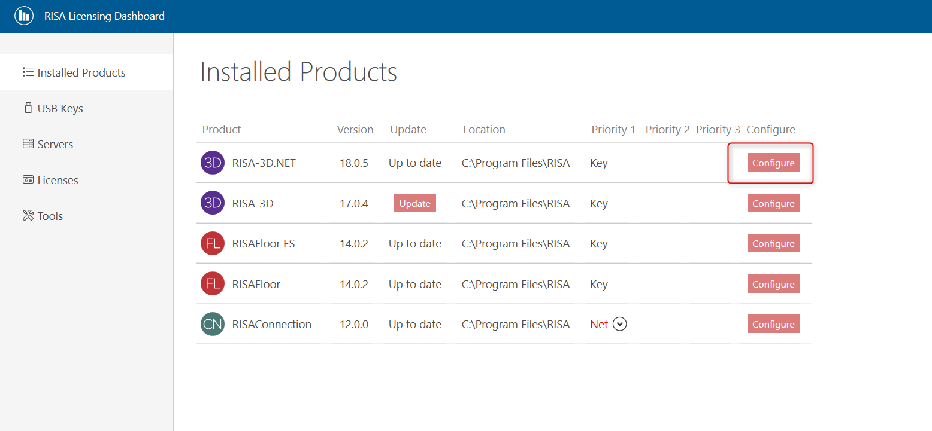Open the Installed Products menu item

click(x=81, y=72)
